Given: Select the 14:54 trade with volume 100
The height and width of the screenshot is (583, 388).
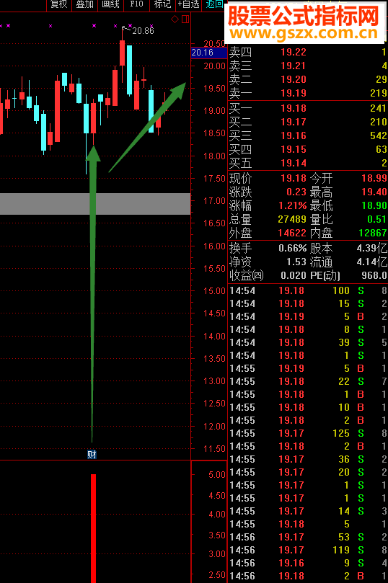Looking at the screenshot, I should tap(308, 290).
